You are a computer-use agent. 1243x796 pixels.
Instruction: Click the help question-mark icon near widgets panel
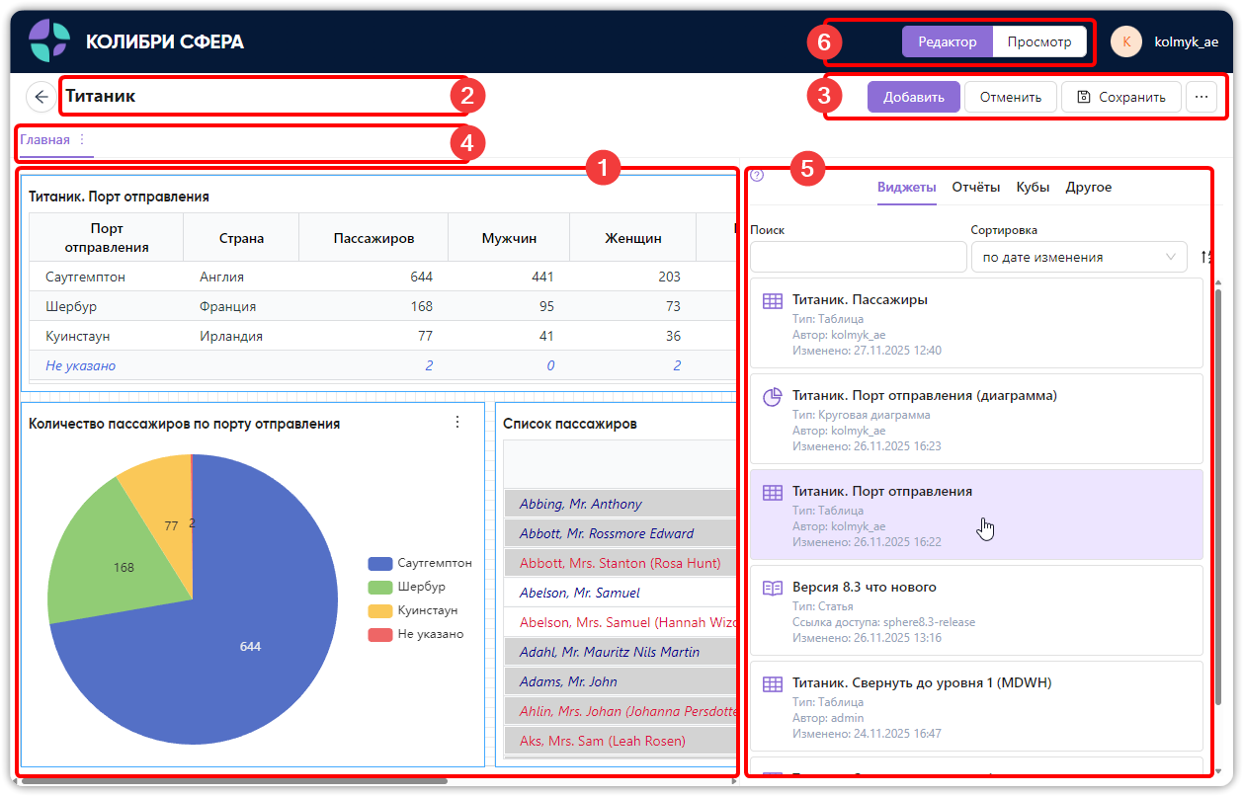(x=757, y=176)
